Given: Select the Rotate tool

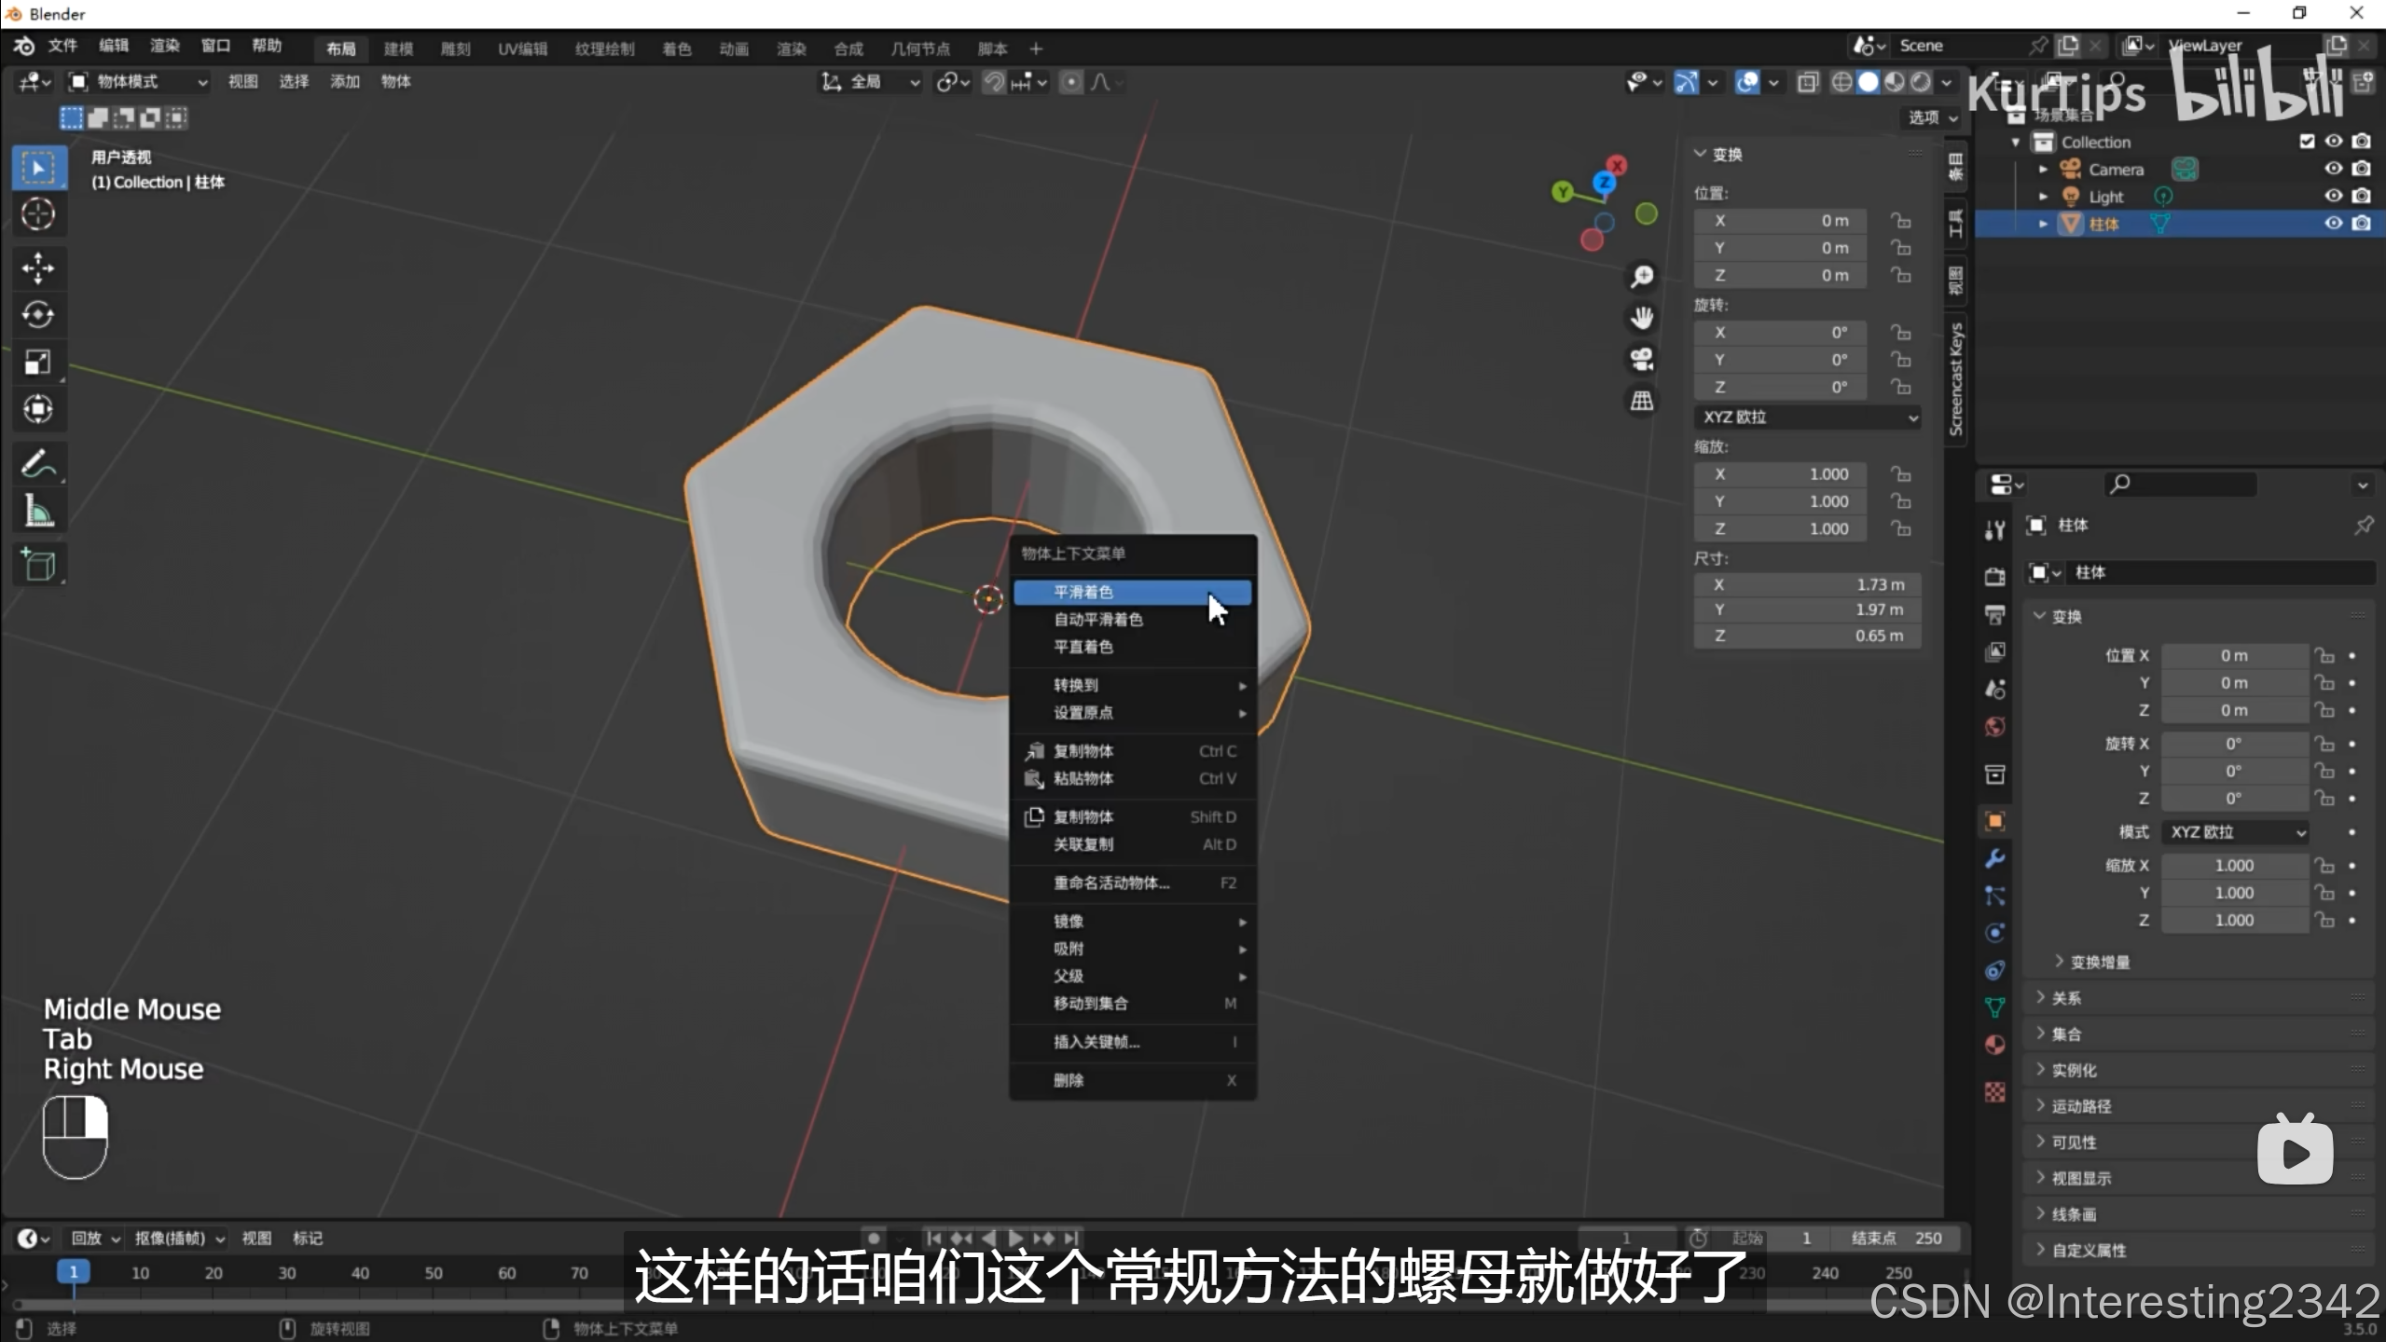Looking at the screenshot, I should click(x=38, y=315).
